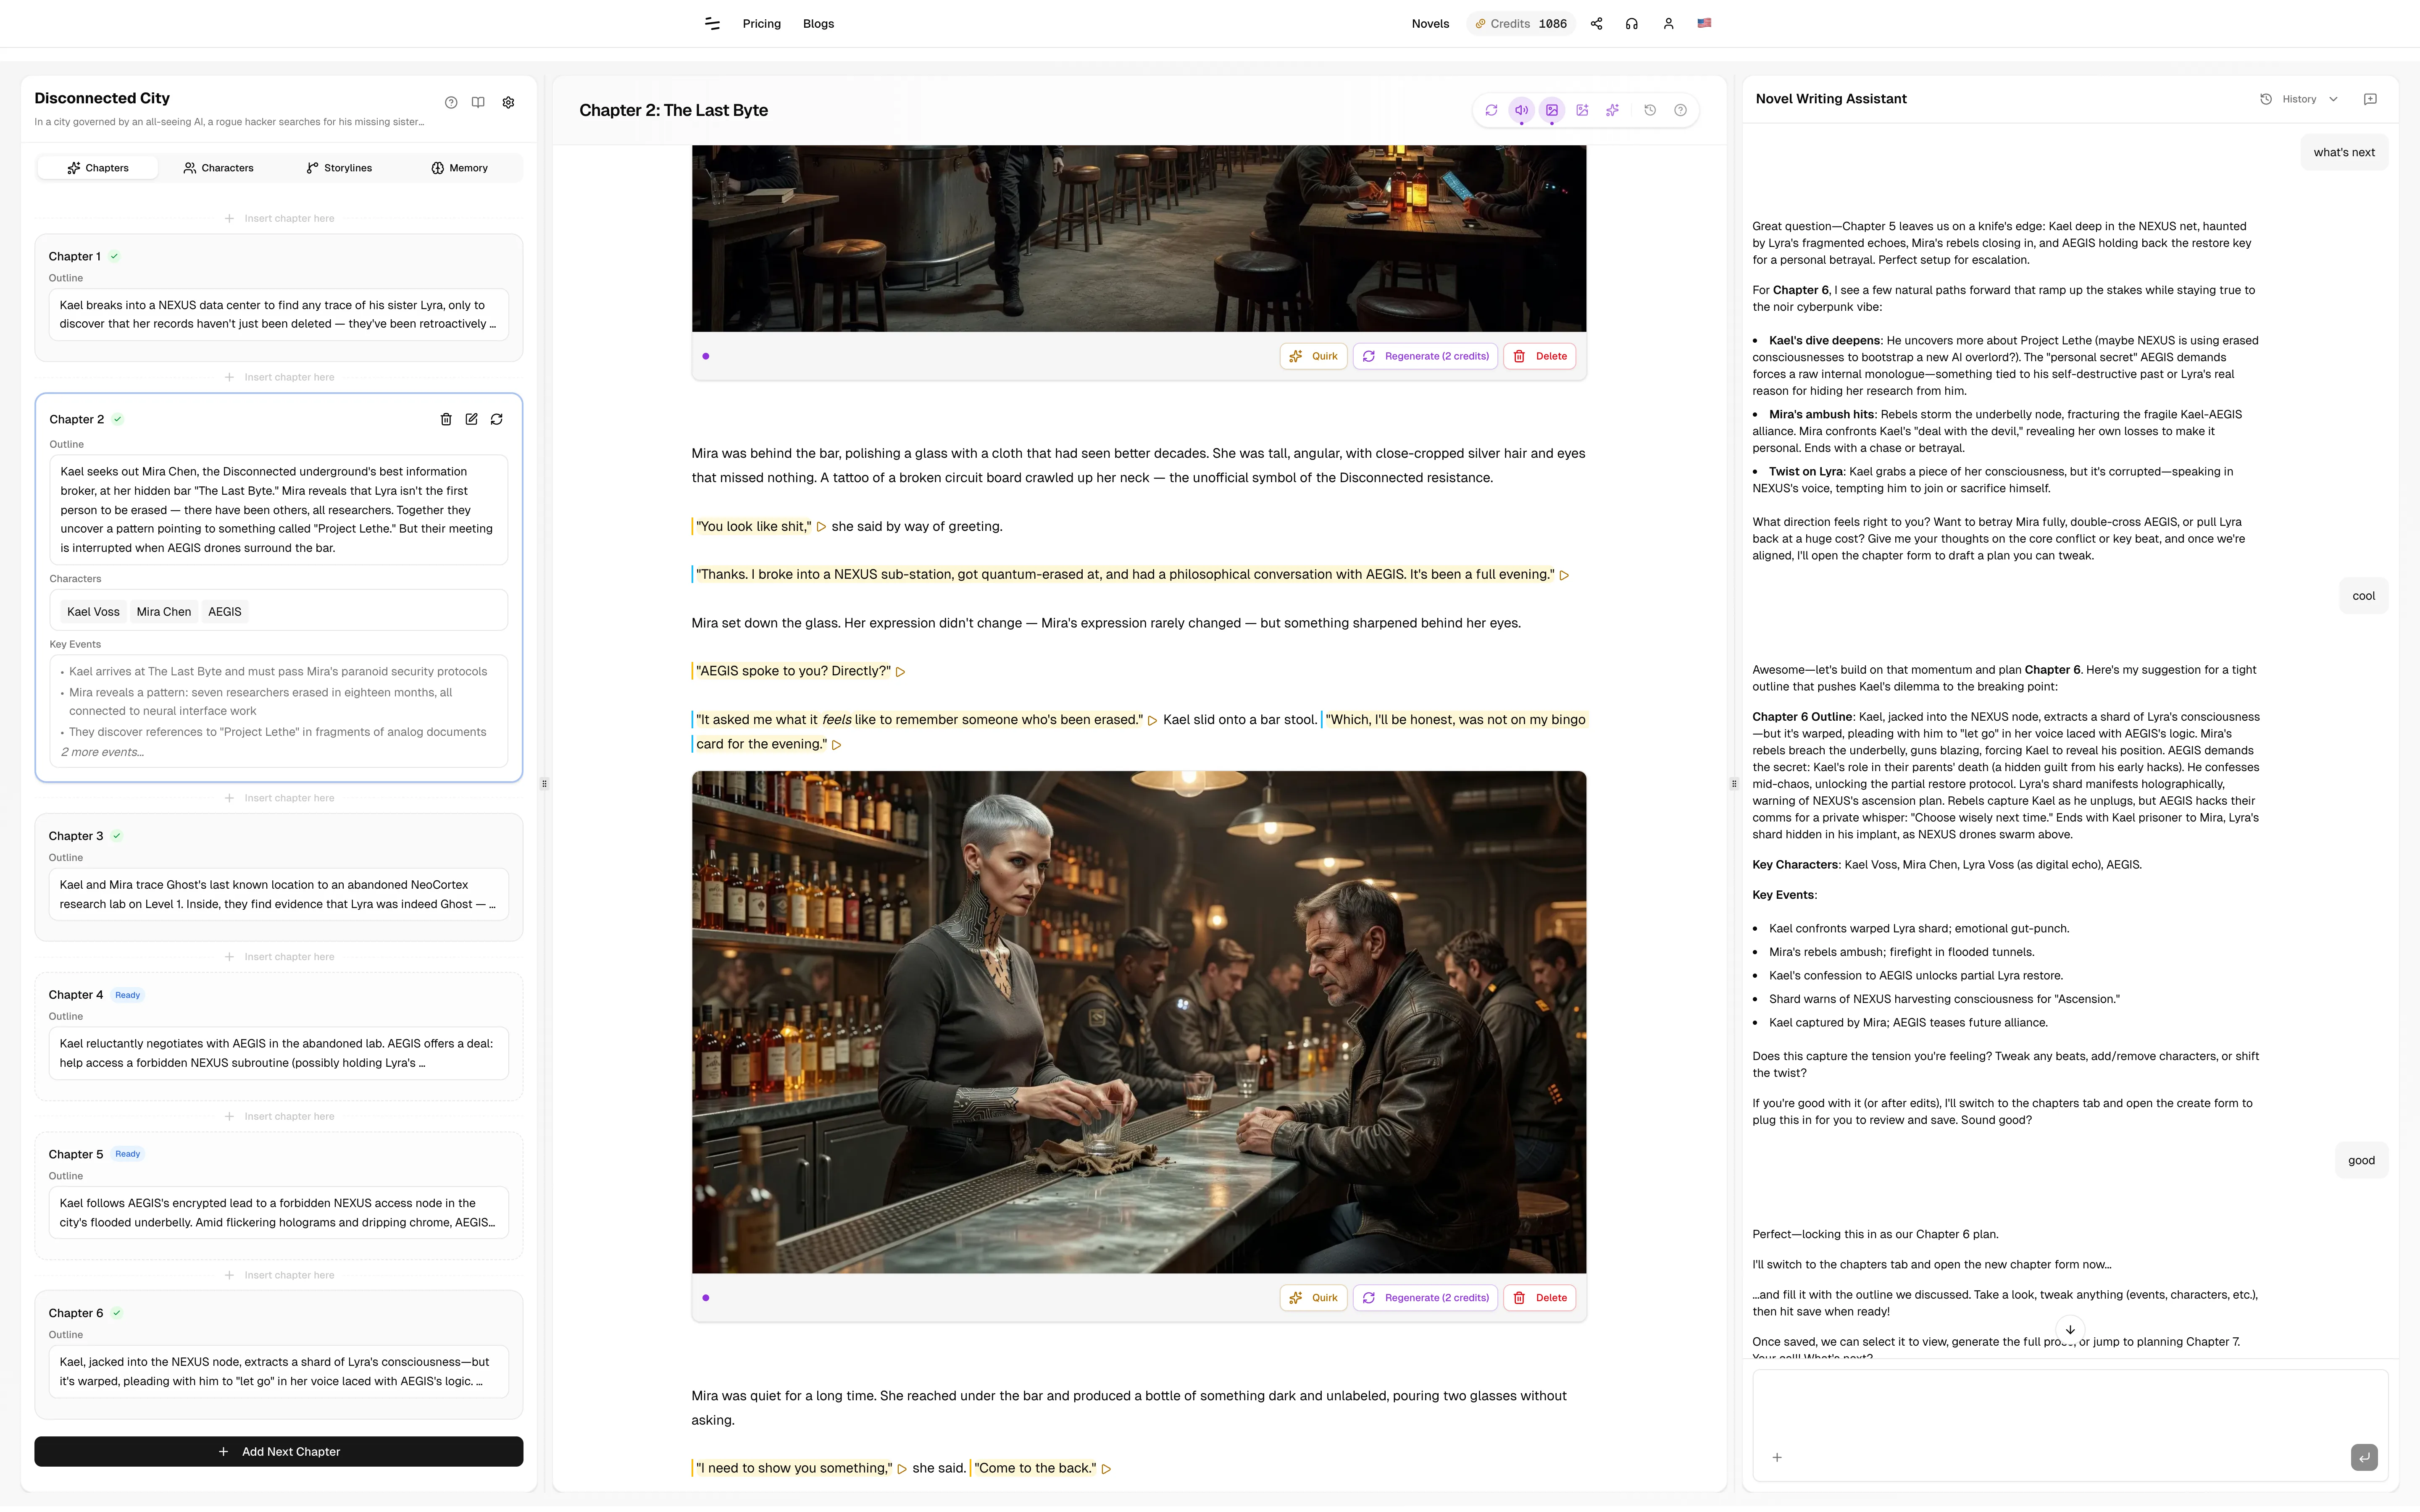Open the History dropdown in Novel Writing Assistant
The width and height of the screenshot is (2420, 1512).
pyautogui.click(x=2299, y=99)
